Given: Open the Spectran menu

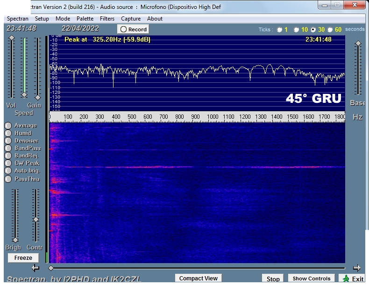Looking at the screenshot, I should pyautogui.click(x=18, y=19).
